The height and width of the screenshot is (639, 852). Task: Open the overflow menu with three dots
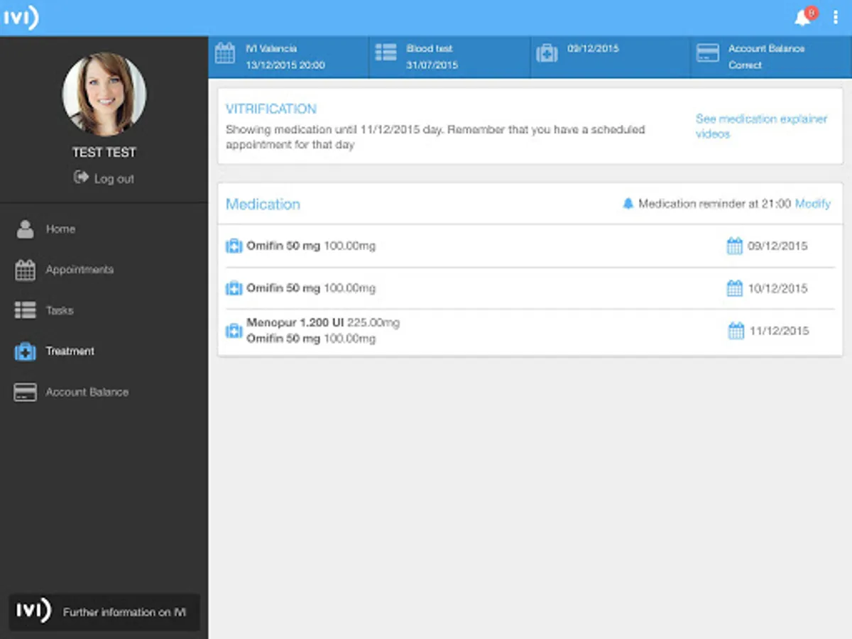click(x=835, y=17)
